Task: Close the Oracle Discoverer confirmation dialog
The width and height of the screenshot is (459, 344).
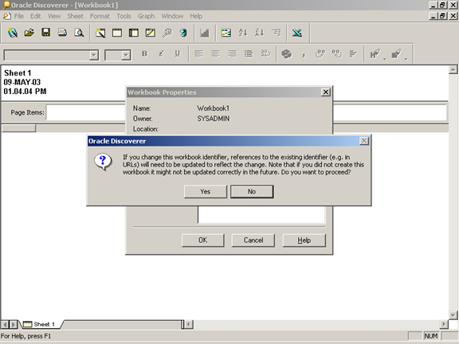Action: pos(364,141)
